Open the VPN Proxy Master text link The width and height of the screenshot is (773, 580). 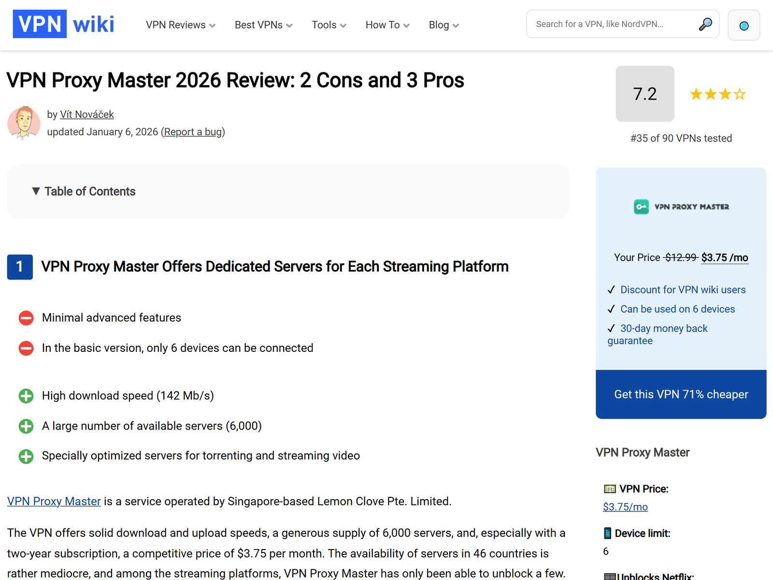pyautogui.click(x=54, y=501)
